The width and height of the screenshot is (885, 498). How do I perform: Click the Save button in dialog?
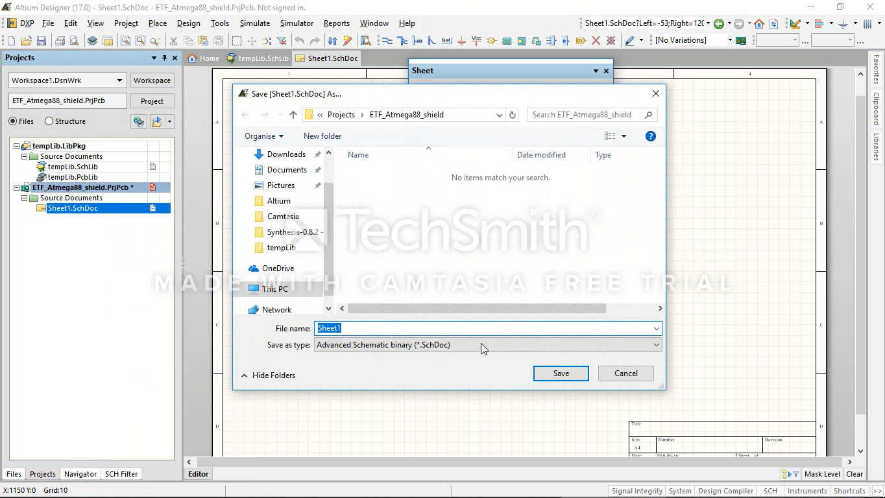[x=561, y=373]
